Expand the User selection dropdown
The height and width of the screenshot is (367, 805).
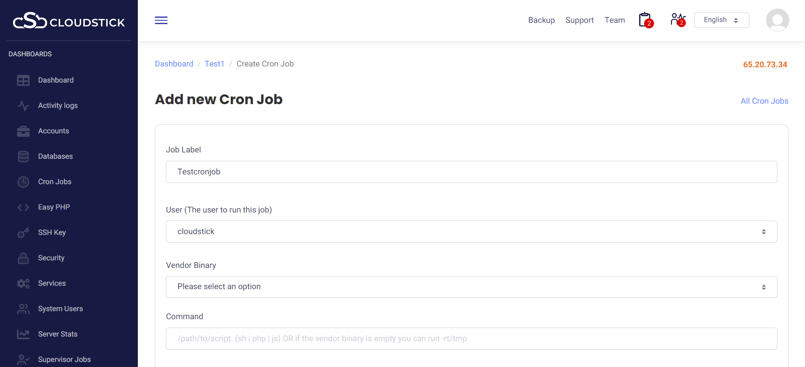471,232
